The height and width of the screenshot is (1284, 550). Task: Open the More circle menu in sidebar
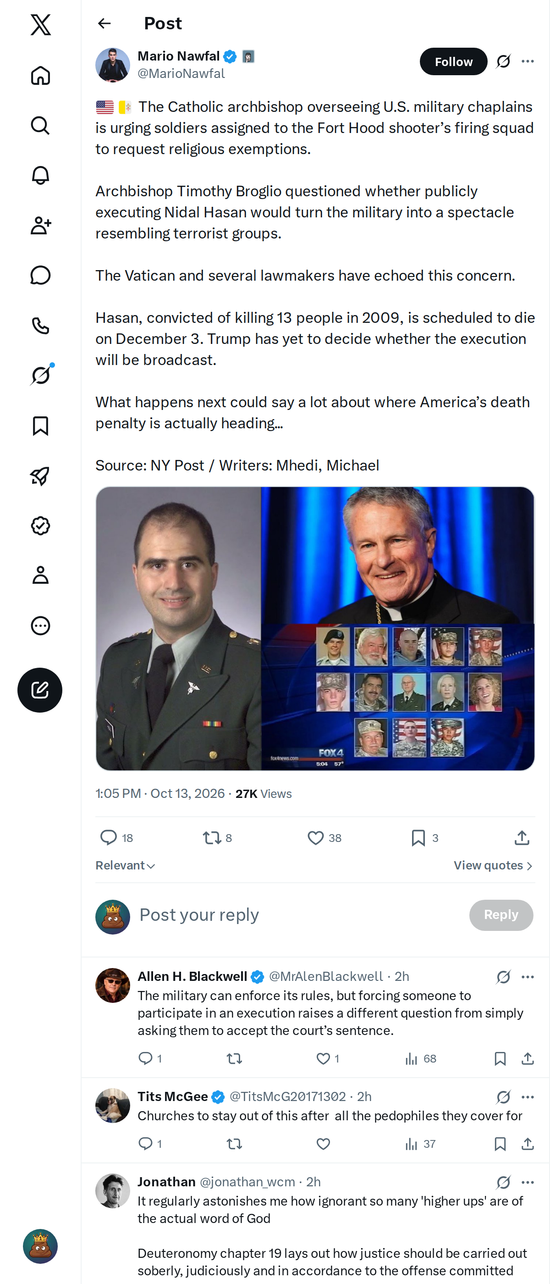tap(40, 625)
